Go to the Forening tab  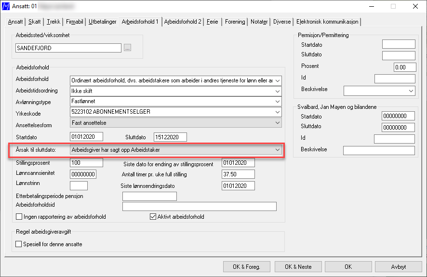coord(235,22)
